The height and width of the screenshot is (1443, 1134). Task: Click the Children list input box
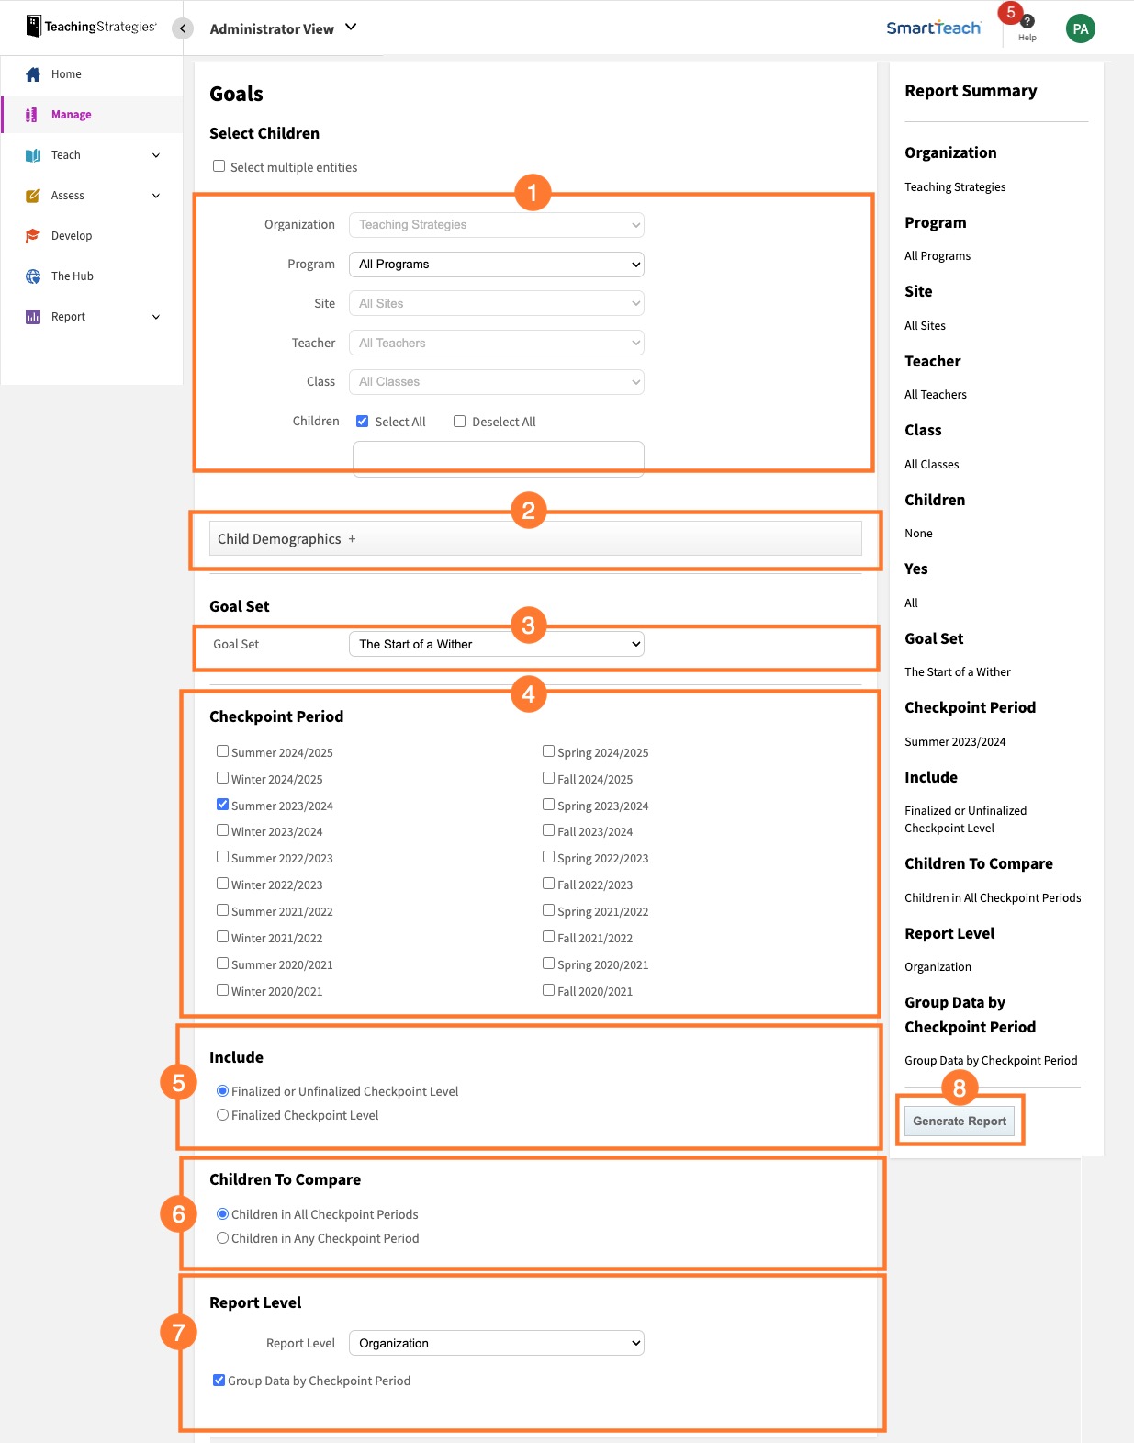tap(498, 458)
